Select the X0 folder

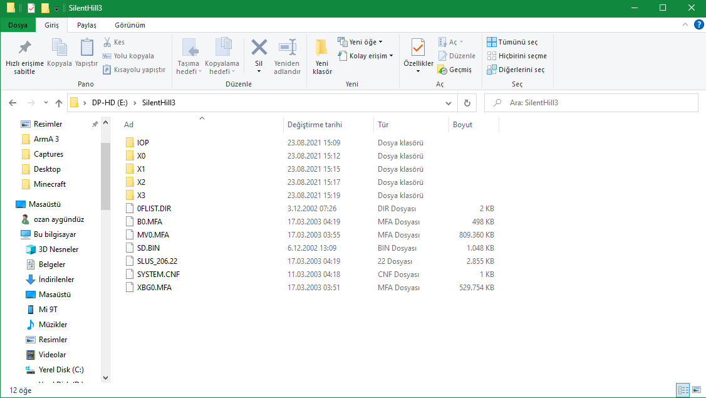(x=141, y=156)
